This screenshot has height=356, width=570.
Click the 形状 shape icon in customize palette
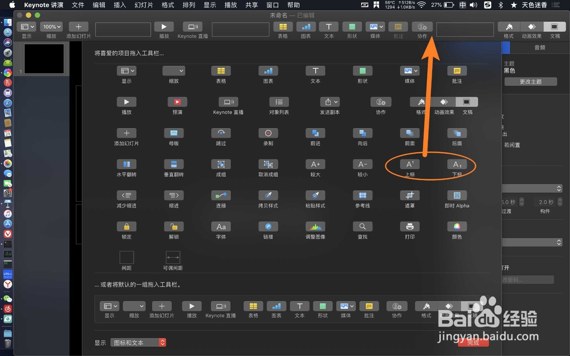tap(363, 71)
